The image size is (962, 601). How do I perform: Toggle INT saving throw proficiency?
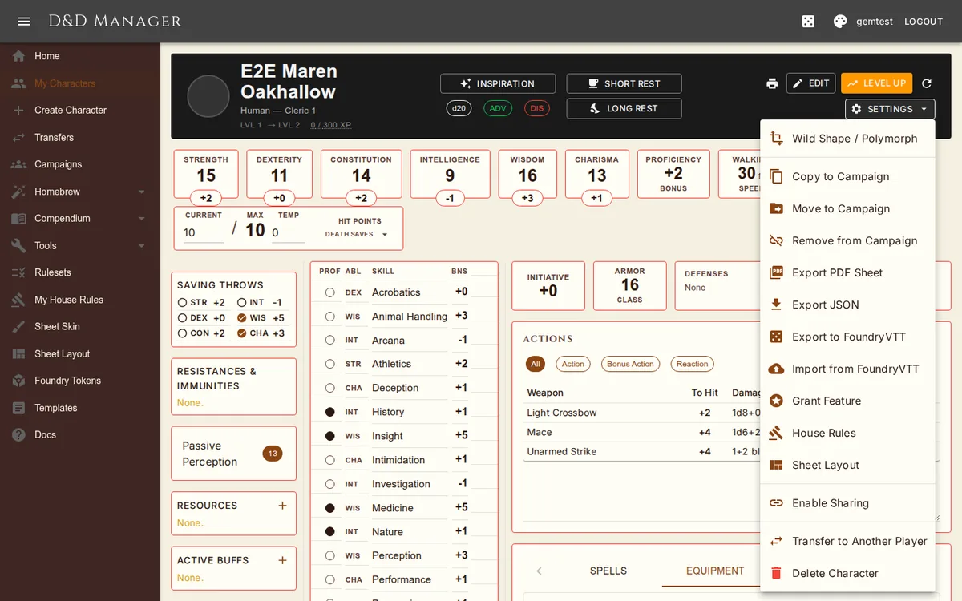pyautogui.click(x=242, y=303)
